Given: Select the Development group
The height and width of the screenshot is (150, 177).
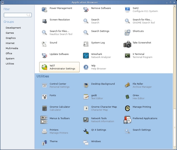Looking at the screenshot, I should click(x=13, y=28).
